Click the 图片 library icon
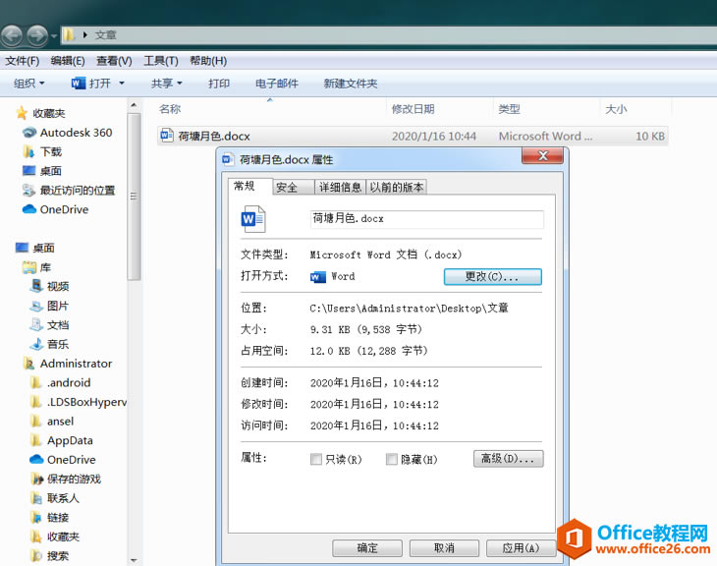 tap(36, 306)
